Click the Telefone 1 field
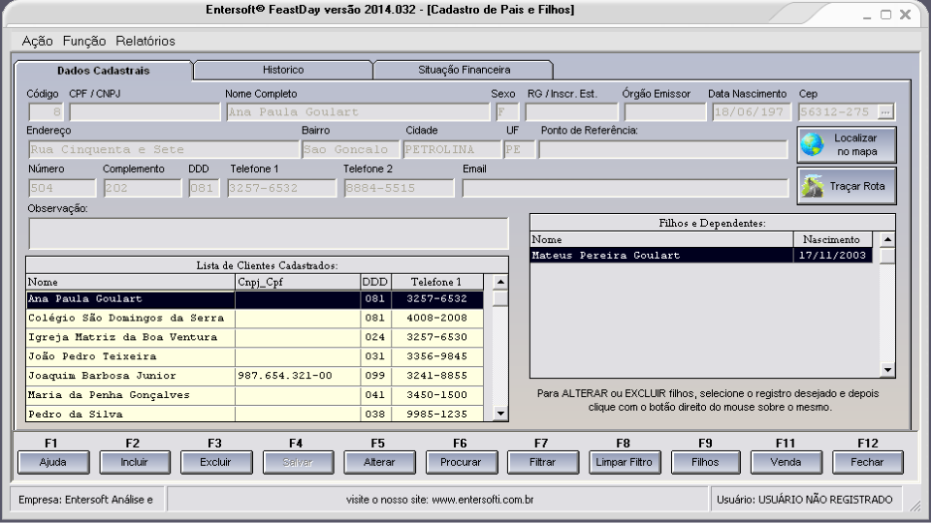 tap(281, 188)
